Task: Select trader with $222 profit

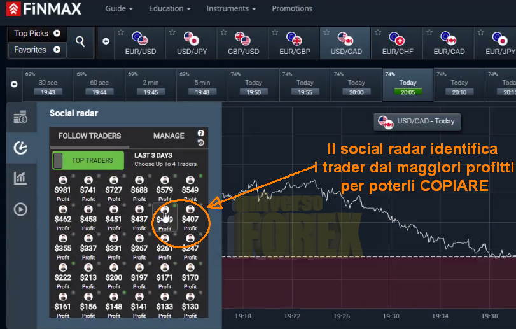Action: tap(63, 277)
